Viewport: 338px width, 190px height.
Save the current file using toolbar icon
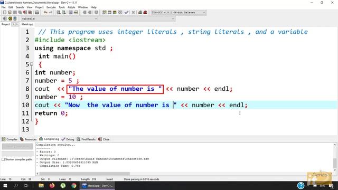15,13
